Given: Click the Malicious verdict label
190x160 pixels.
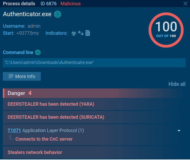Looking at the screenshot, I should click(x=70, y=4).
